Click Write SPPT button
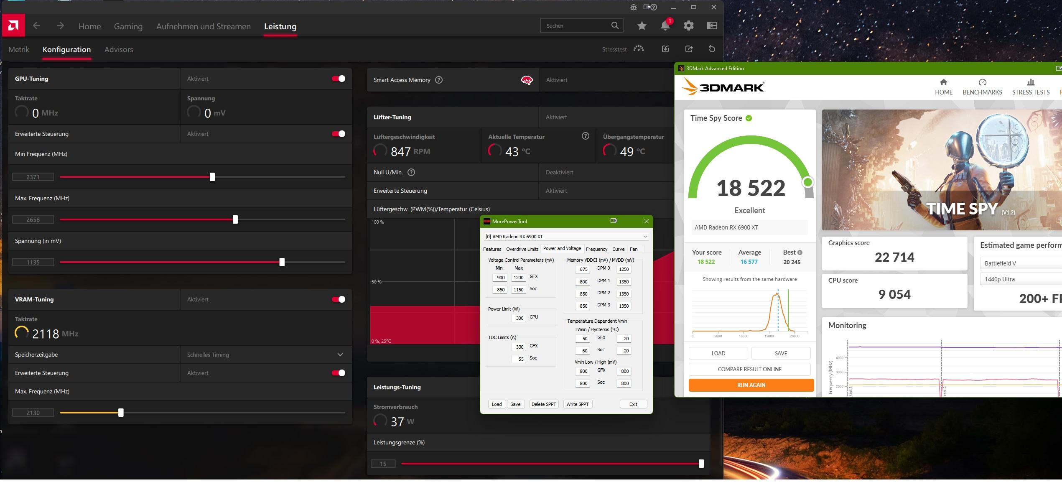 [x=577, y=404]
